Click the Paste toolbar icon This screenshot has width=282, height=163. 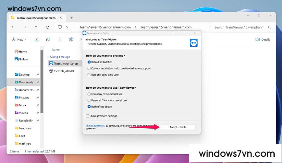pos(59,40)
